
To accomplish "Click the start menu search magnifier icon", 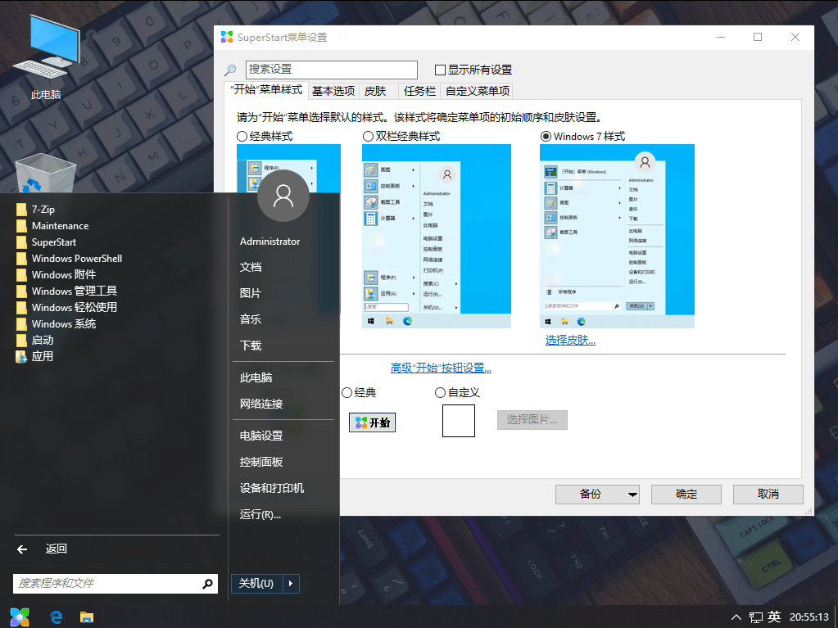I will 208,584.
